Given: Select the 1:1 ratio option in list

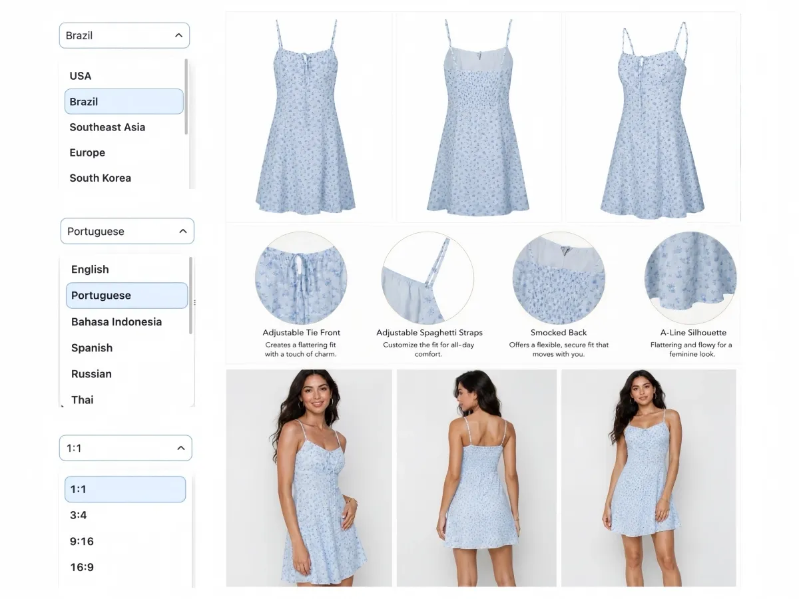Looking at the screenshot, I should (125, 489).
